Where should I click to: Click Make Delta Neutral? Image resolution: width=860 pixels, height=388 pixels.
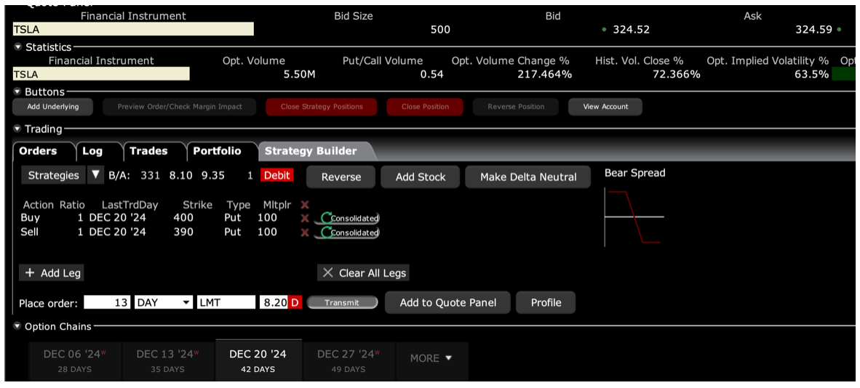click(x=528, y=177)
